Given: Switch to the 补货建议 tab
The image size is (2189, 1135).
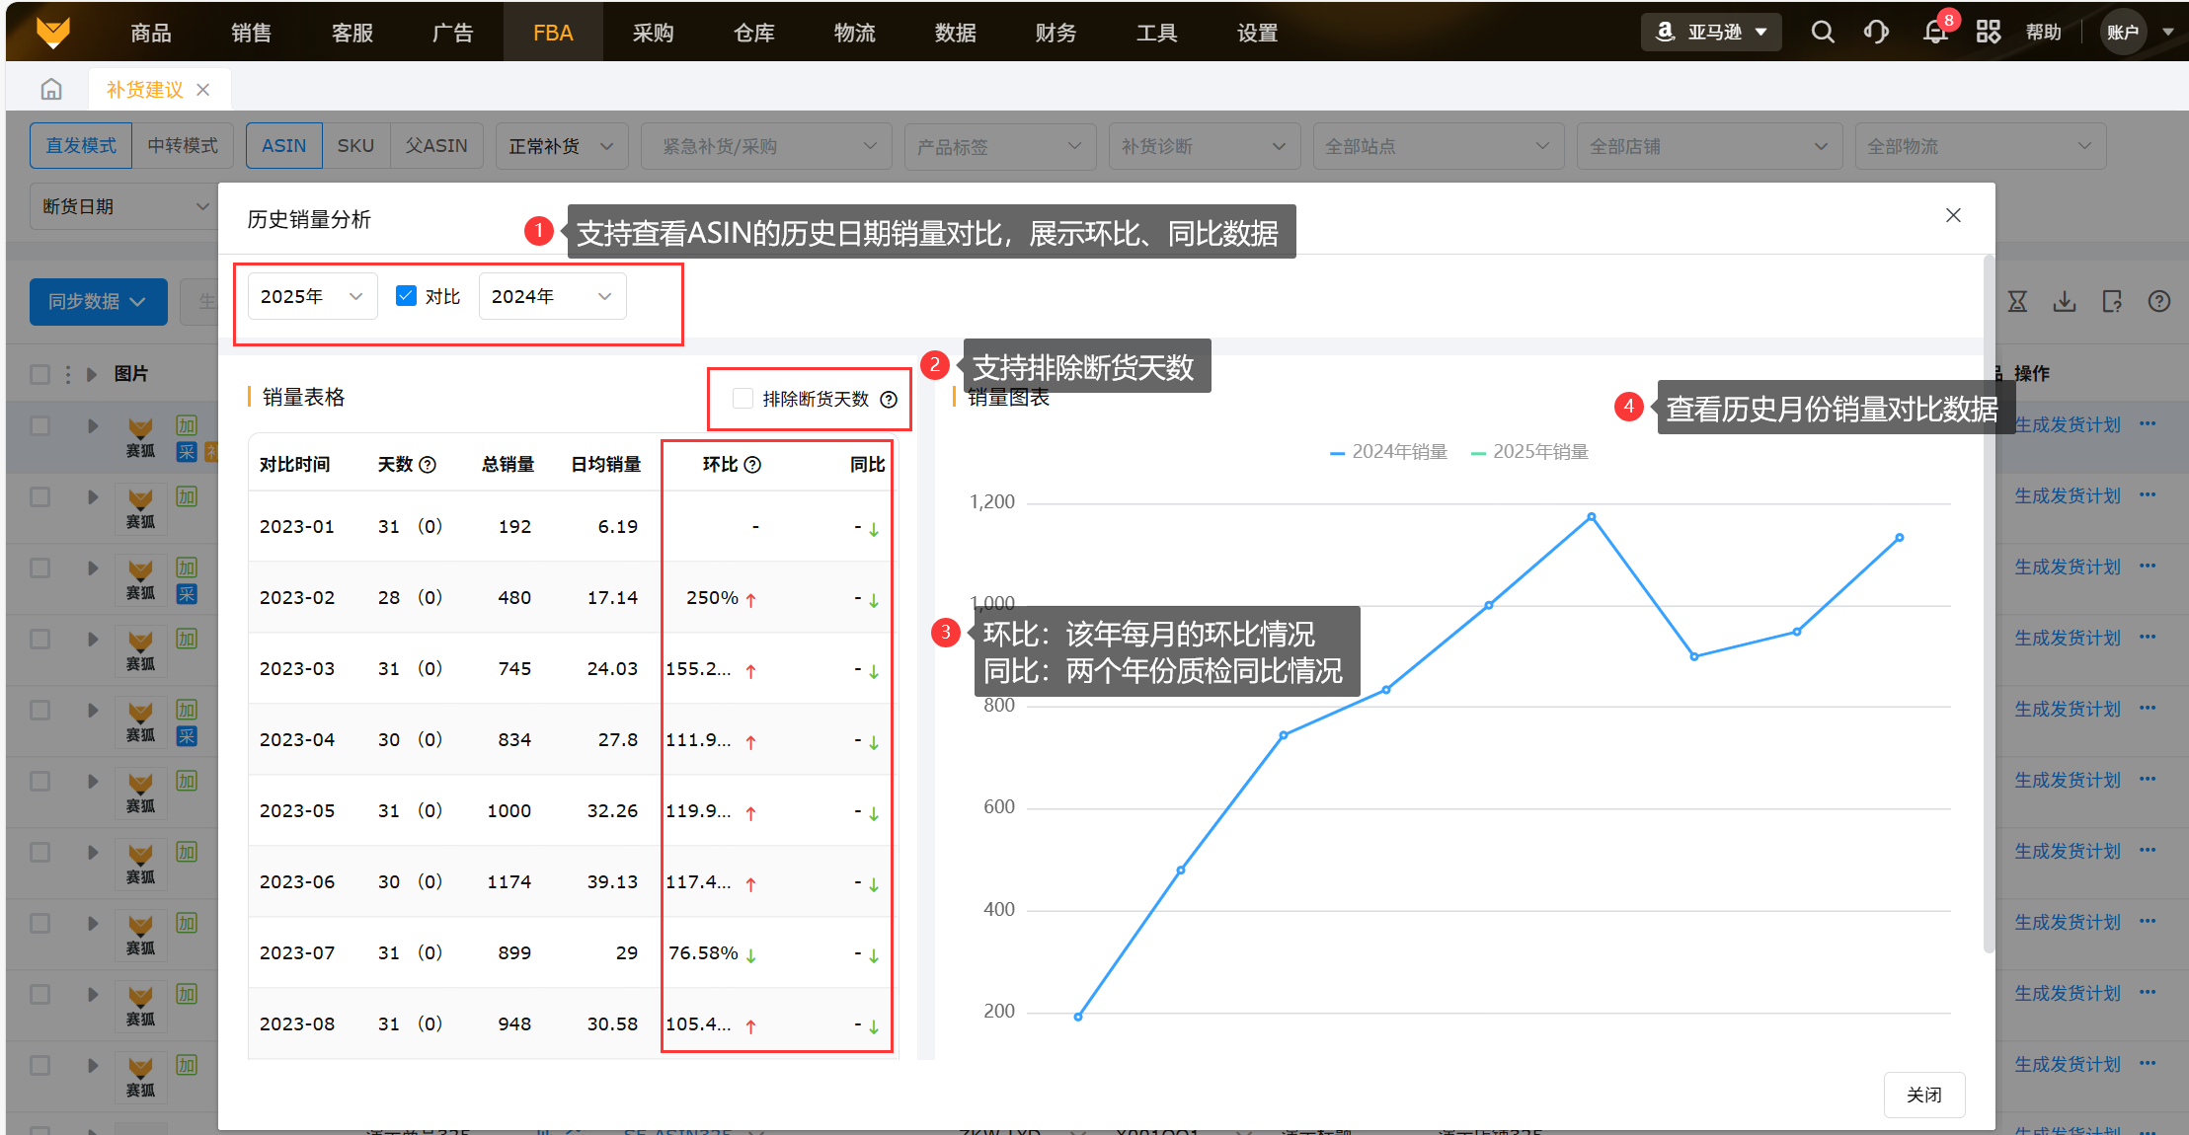Looking at the screenshot, I should (145, 90).
